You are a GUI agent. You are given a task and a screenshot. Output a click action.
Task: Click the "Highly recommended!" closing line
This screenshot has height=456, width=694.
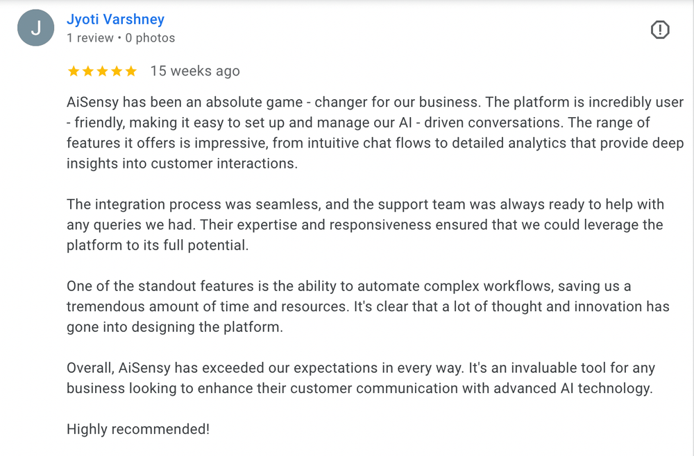coord(138,429)
